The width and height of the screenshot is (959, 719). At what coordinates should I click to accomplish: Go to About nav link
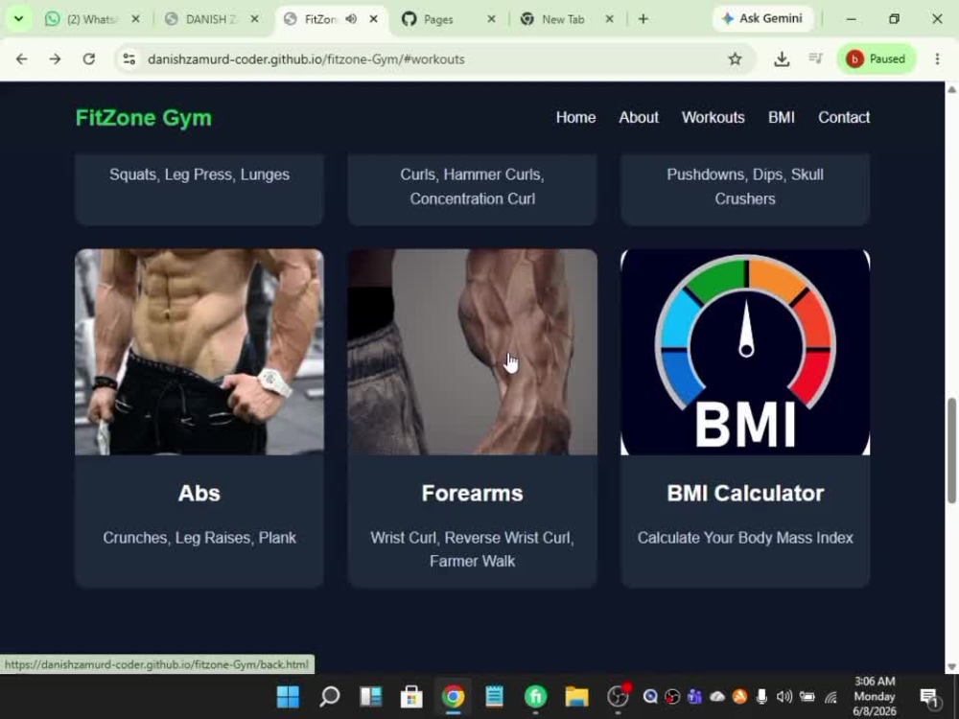point(639,117)
